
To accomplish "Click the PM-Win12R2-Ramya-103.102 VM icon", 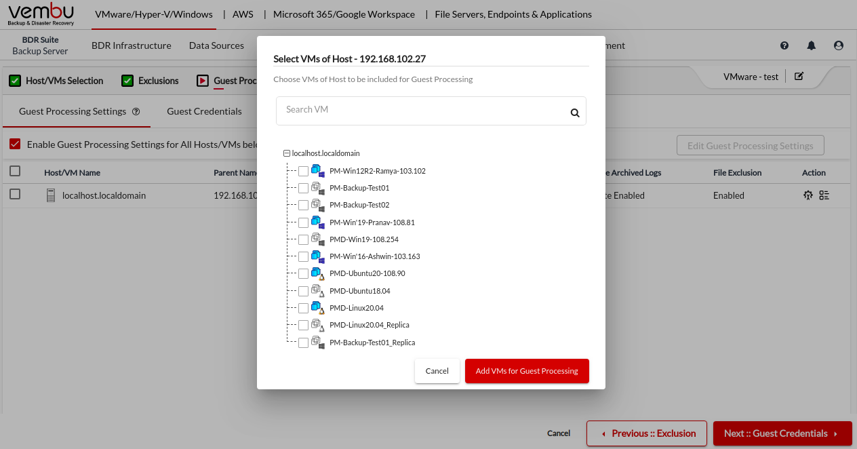I will tap(317, 171).
